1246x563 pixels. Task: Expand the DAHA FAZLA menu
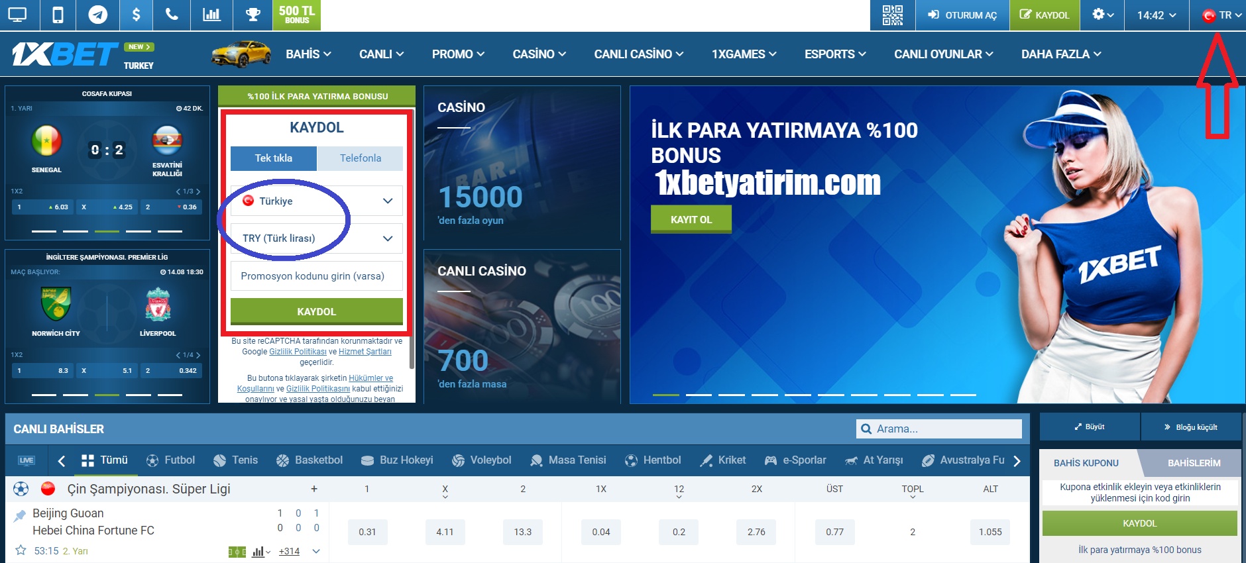point(1061,54)
